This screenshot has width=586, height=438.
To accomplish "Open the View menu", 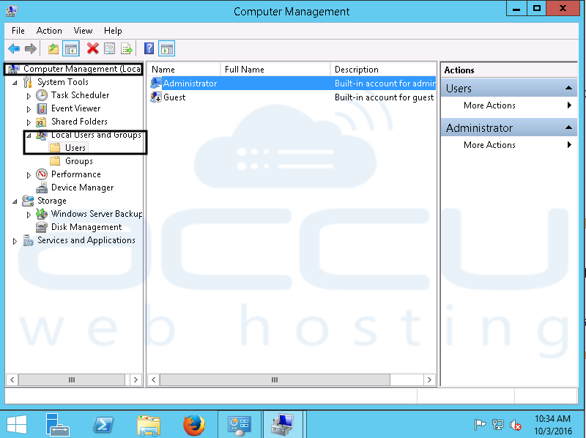I will coord(83,31).
